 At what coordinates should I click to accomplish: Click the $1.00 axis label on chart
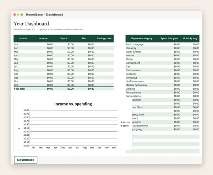click(x=26, y=110)
